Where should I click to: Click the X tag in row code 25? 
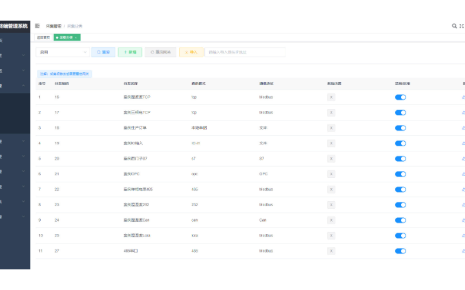(331, 236)
